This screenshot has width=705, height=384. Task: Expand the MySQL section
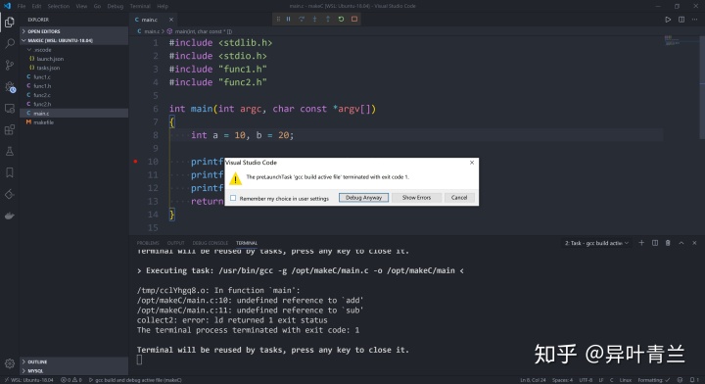click(x=74, y=371)
